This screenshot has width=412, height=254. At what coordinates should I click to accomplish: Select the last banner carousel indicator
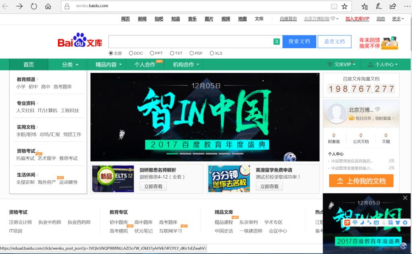(x=237, y=153)
